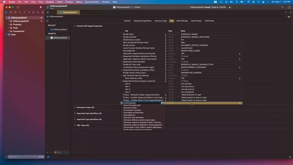Screen dimensions: 293x165
Task: Collapse Supported external accessory protocols row
Action: coord(122,81)
